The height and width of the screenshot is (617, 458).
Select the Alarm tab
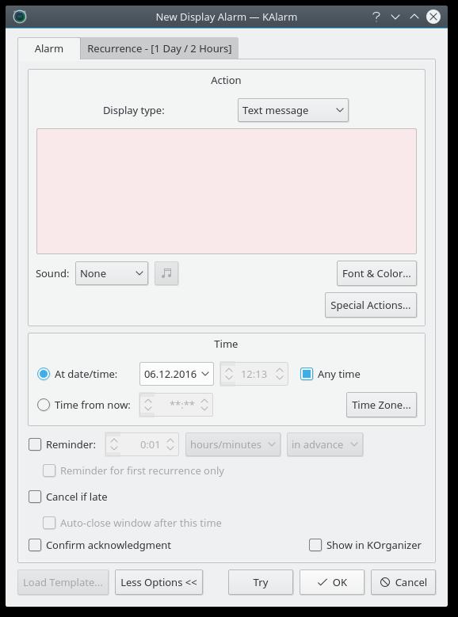click(x=49, y=48)
